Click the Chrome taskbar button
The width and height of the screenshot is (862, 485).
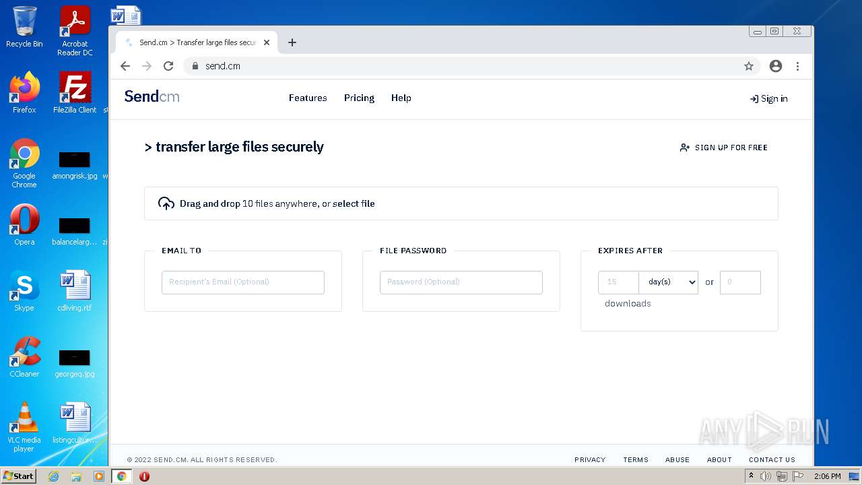click(122, 476)
